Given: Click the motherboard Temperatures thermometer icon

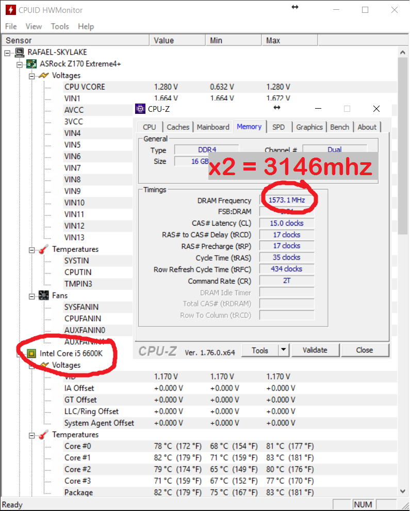Looking at the screenshot, I should pyautogui.click(x=44, y=250).
